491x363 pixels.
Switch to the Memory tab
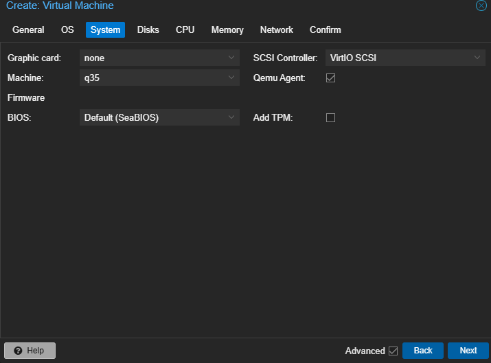tap(227, 30)
